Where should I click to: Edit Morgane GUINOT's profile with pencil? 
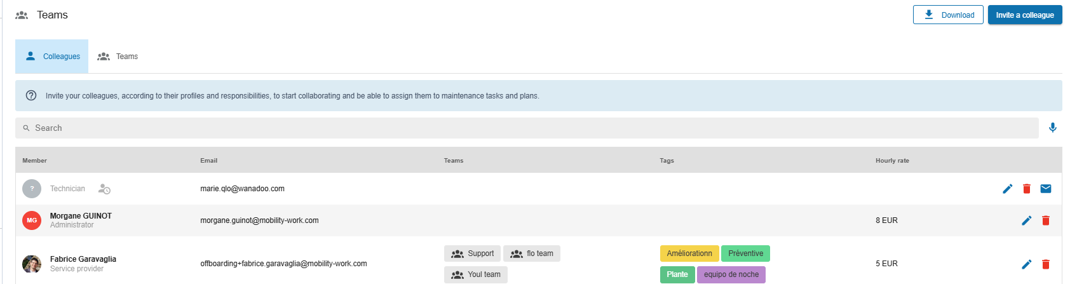coord(1026,220)
